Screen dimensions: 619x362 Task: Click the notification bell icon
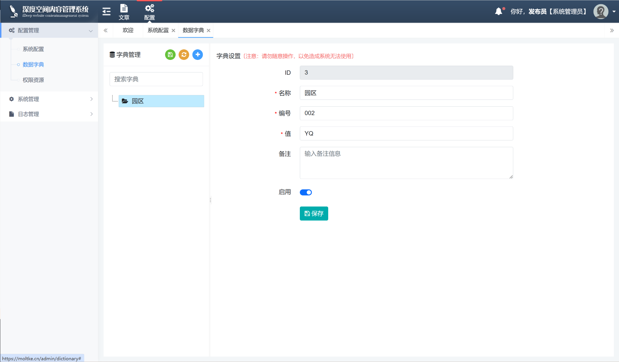coord(498,12)
